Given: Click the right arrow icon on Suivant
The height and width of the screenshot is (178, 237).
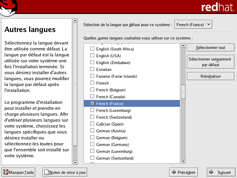Looking at the screenshot, I should coord(211,172).
